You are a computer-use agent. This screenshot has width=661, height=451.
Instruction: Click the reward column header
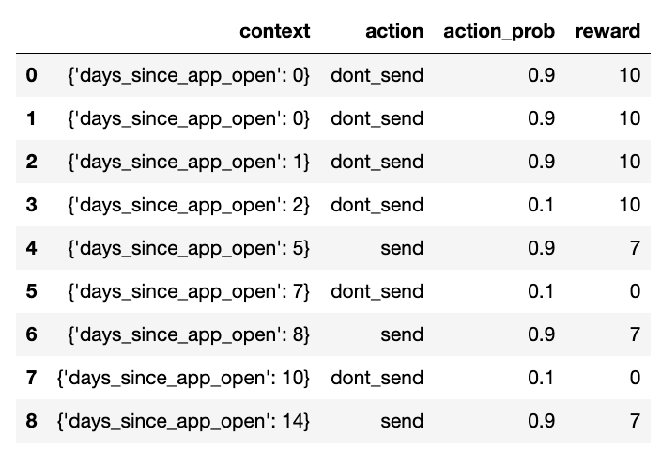tap(607, 31)
